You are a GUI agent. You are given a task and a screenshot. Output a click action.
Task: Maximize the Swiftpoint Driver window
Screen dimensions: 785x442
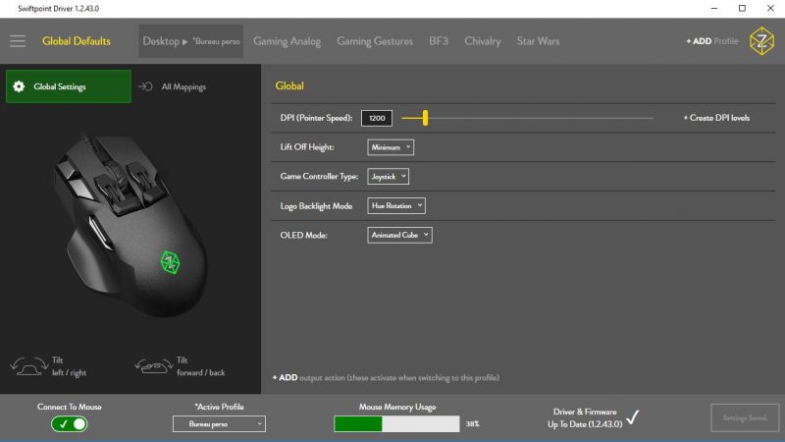tap(743, 9)
